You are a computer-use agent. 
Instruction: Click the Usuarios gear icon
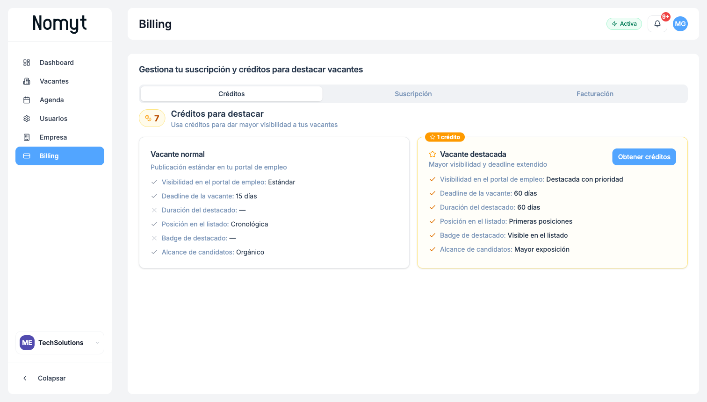click(27, 118)
